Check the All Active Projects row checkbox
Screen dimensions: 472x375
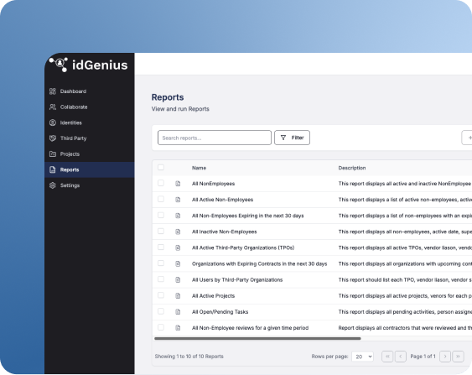[x=161, y=294]
